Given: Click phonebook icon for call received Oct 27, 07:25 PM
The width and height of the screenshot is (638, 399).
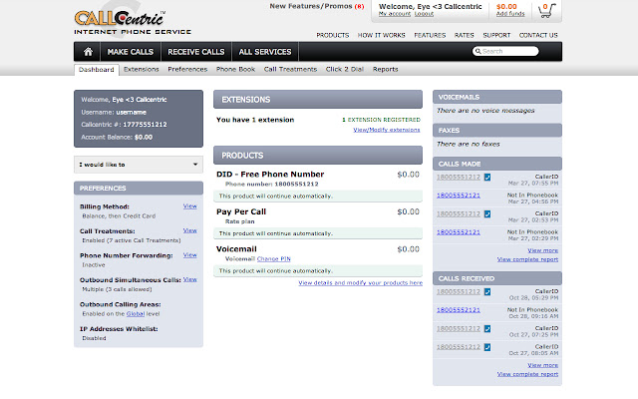Looking at the screenshot, I should pyautogui.click(x=487, y=328).
